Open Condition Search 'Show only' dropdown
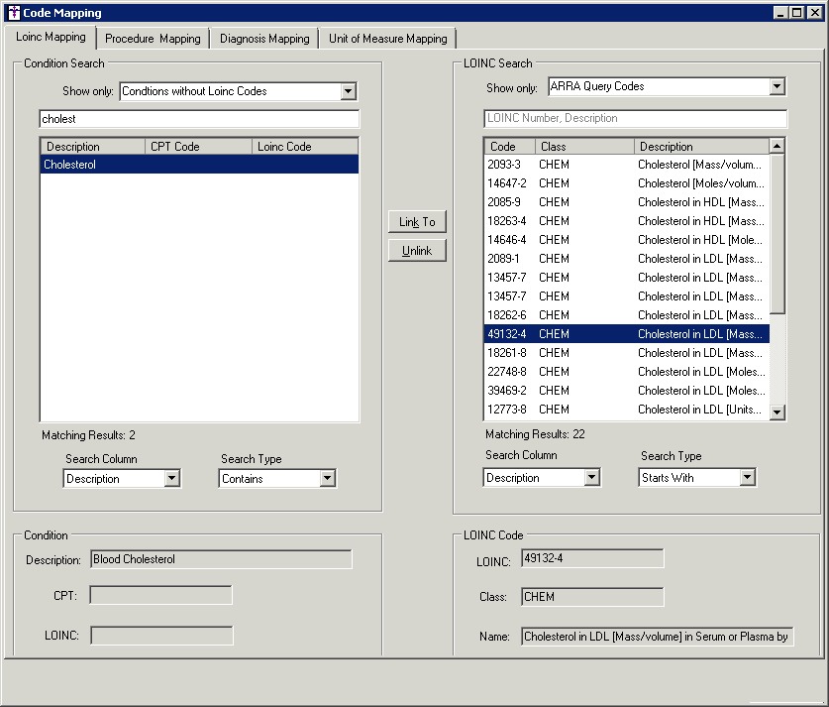Image resolution: width=829 pixels, height=707 pixels. (x=348, y=91)
